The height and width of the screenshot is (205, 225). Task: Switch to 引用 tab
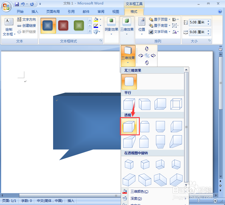(x=71, y=12)
